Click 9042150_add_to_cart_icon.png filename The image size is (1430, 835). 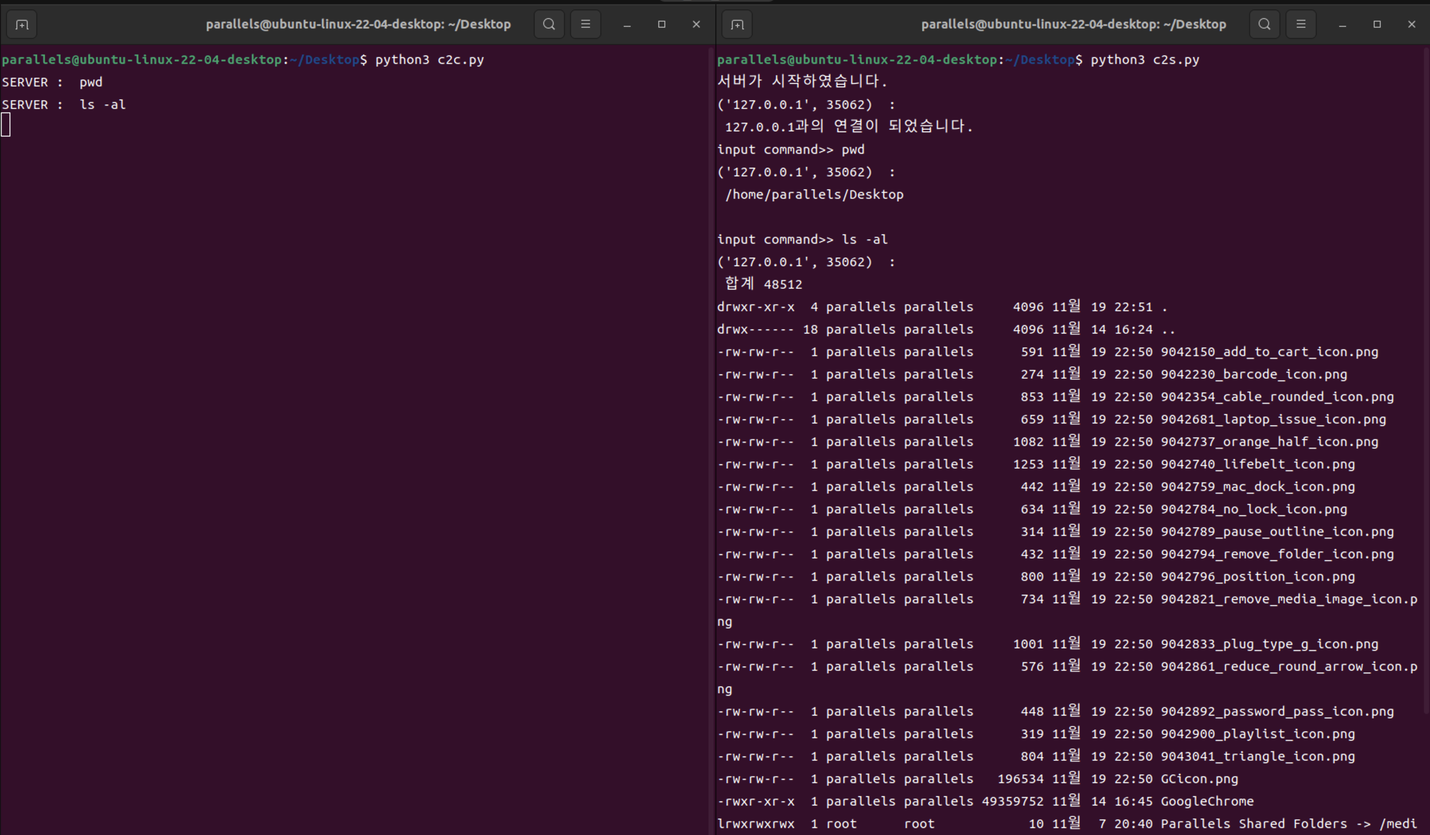pos(1270,352)
